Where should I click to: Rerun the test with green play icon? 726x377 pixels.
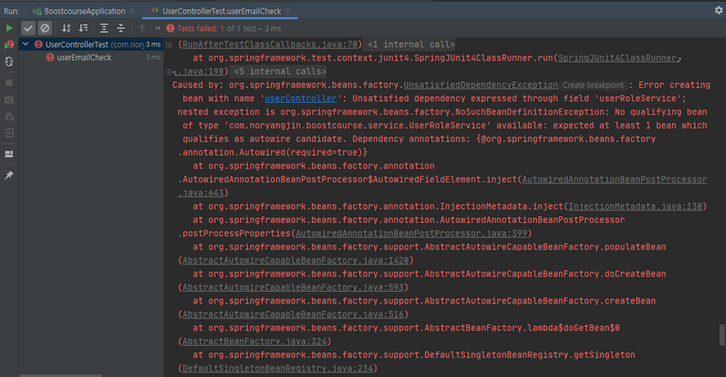(x=9, y=28)
